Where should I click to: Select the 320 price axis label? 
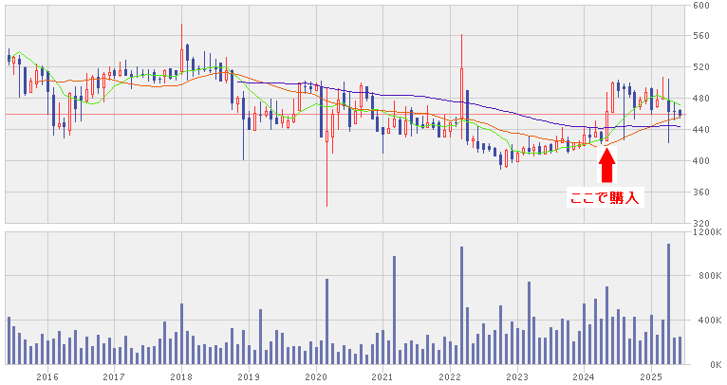pos(700,223)
